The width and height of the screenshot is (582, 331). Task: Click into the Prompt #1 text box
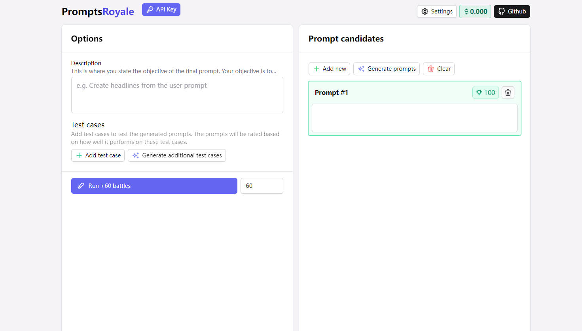click(x=414, y=118)
